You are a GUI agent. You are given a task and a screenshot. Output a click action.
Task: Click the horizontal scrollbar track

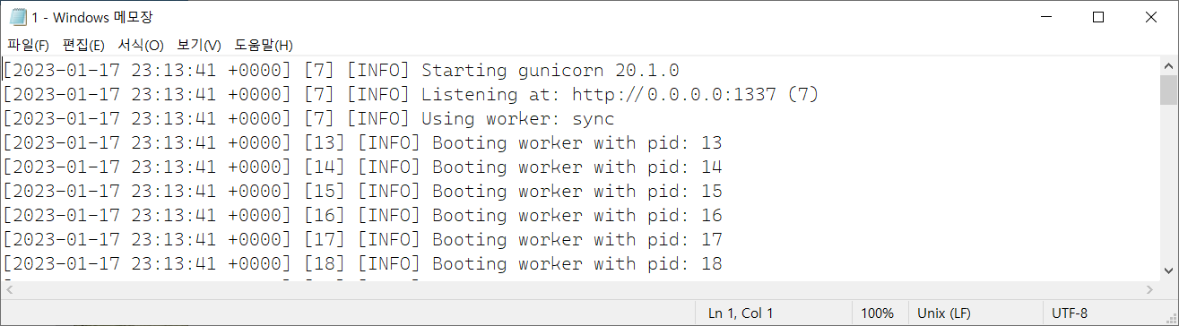tap(580, 289)
